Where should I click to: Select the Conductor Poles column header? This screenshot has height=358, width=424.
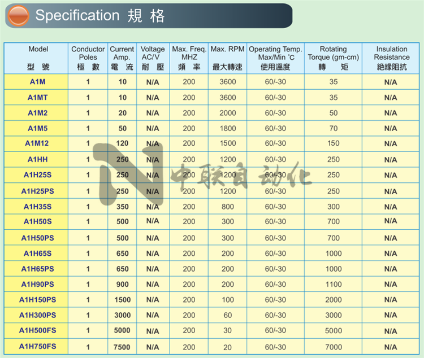point(88,58)
